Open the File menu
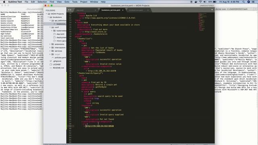Image resolution: width=258 pixels, height=145 pixels. coord(26,2)
